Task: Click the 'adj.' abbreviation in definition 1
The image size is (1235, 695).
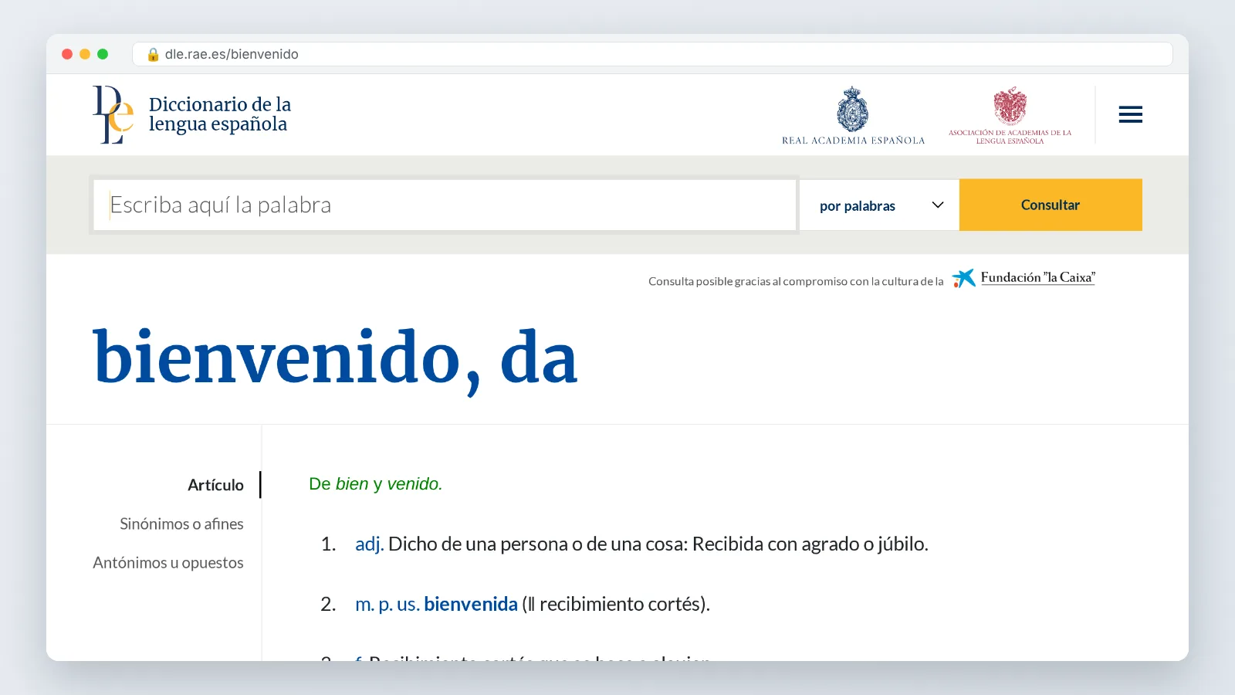Action: pyautogui.click(x=369, y=544)
